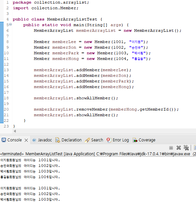This screenshot has height=202, width=196.
Task: Click the memberHong variable declaration
Action: pyautogui.click(x=65, y=59)
